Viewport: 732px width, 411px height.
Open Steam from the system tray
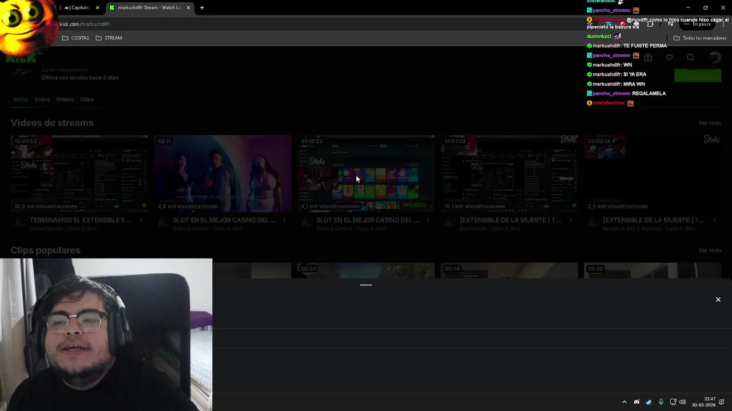(x=649, y=402)
